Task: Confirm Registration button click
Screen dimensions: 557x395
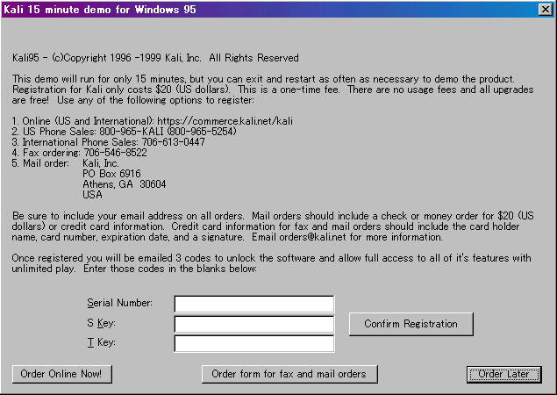Action: [411, 324]
